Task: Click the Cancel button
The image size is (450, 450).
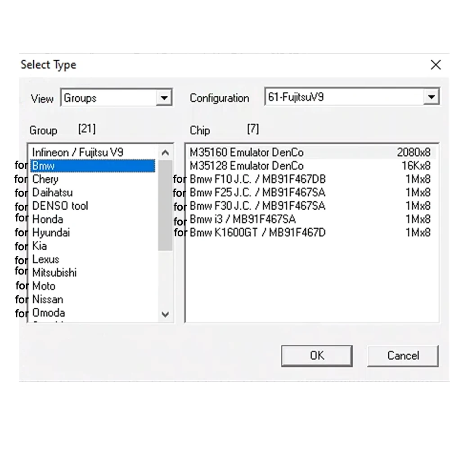Action: [403, 355]
